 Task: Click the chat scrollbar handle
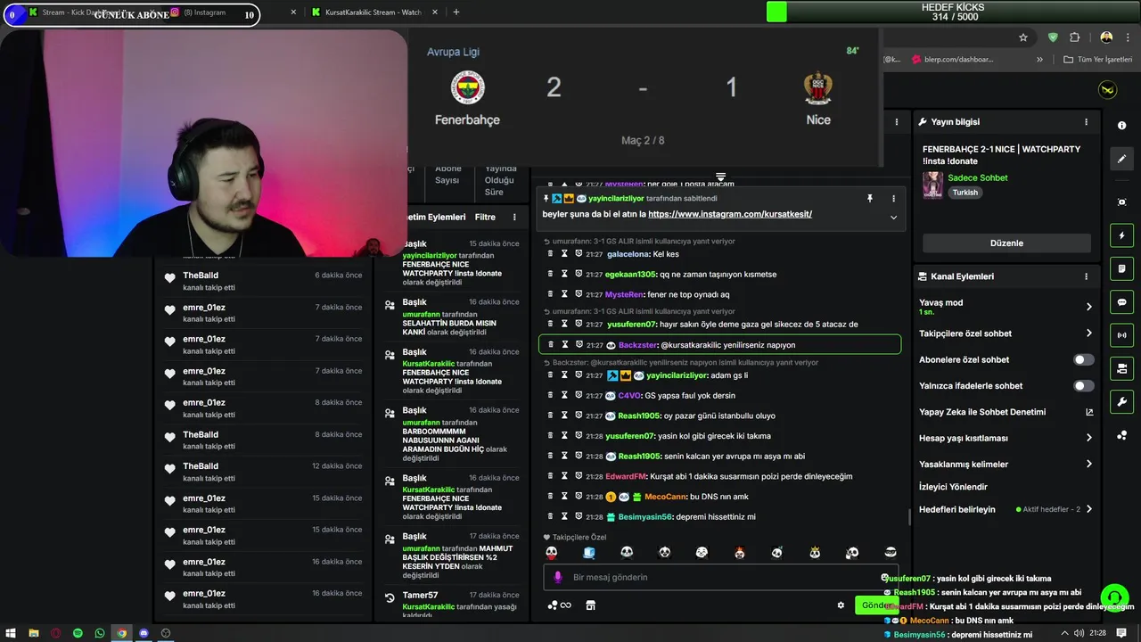[908, 517]
